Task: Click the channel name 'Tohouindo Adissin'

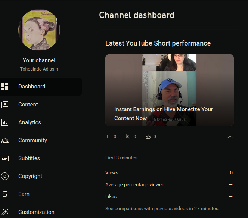Action: point(39,69)
